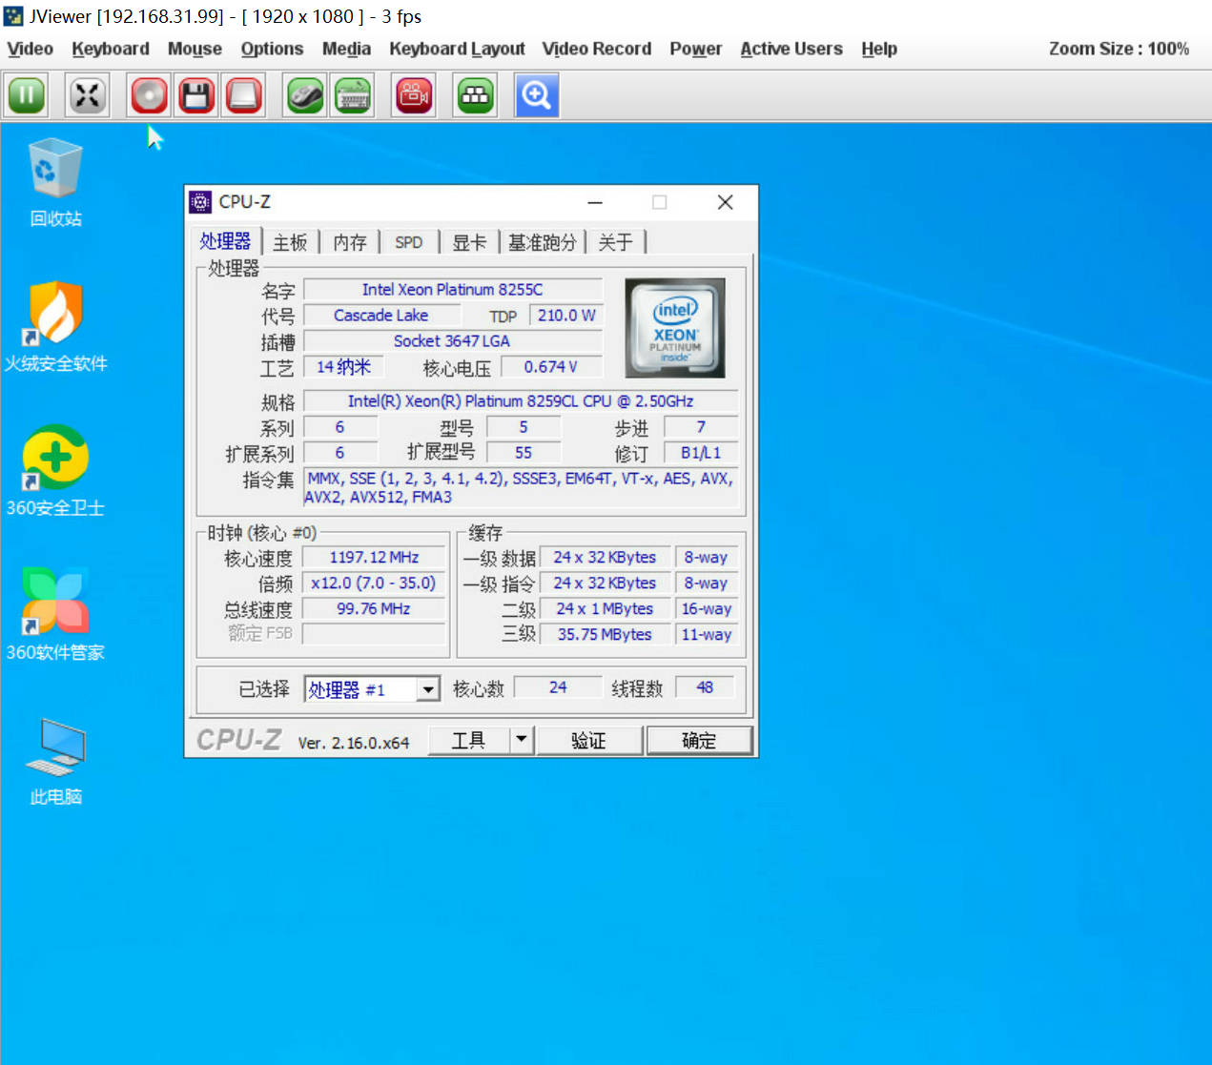Click the empty 额定 FSB field

pyautogui.click(x=374, y=634)
